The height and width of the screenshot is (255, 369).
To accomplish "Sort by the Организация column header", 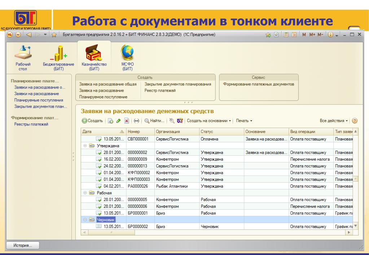I will point(177,131).
